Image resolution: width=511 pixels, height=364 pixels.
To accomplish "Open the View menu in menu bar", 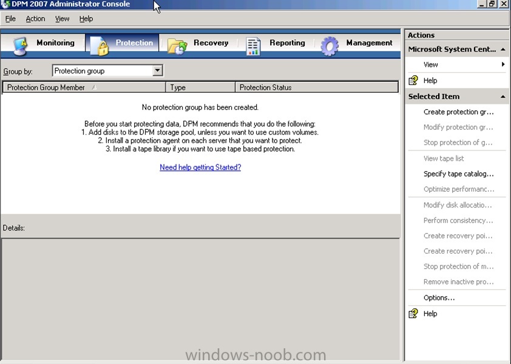I will (62, 19).
